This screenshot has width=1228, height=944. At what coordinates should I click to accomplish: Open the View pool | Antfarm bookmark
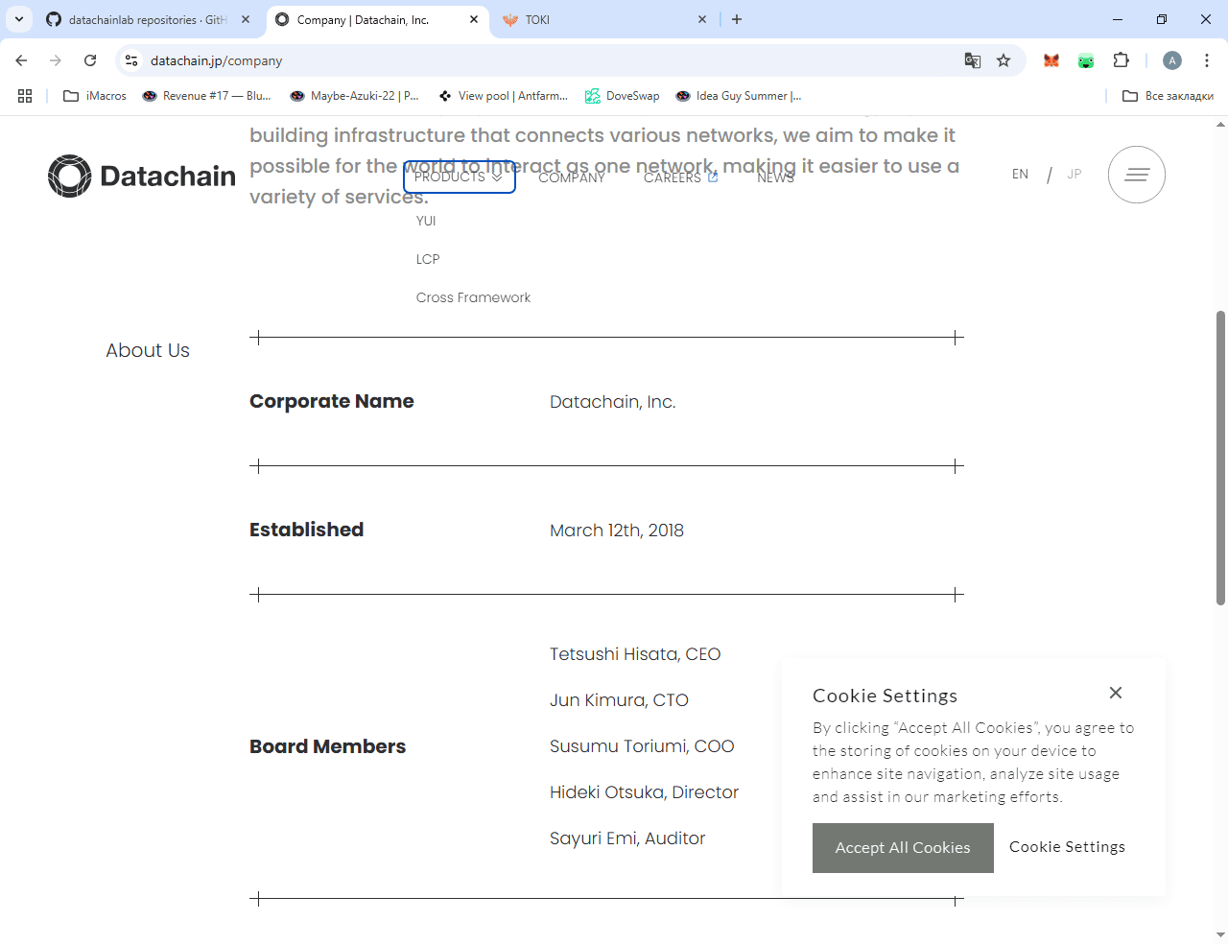coord(504,96)
